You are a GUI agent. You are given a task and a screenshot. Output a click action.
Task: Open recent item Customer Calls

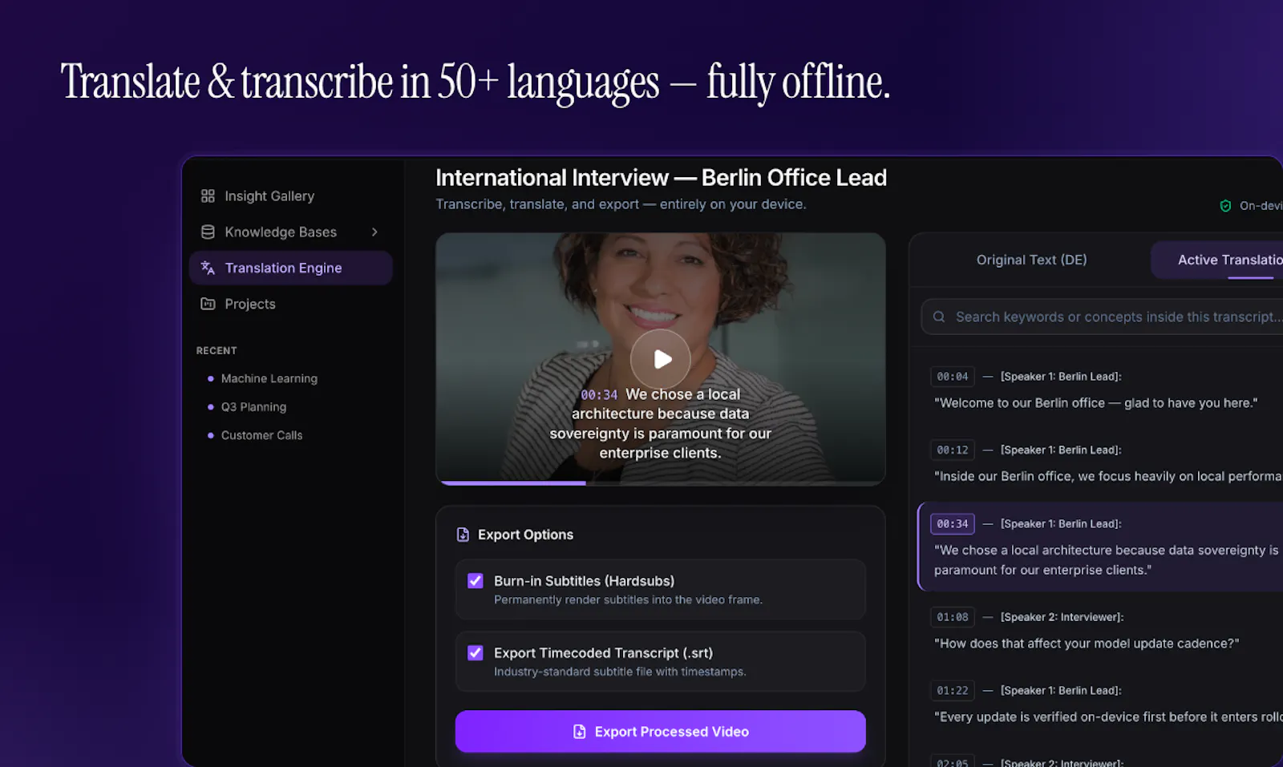point(261,435)
